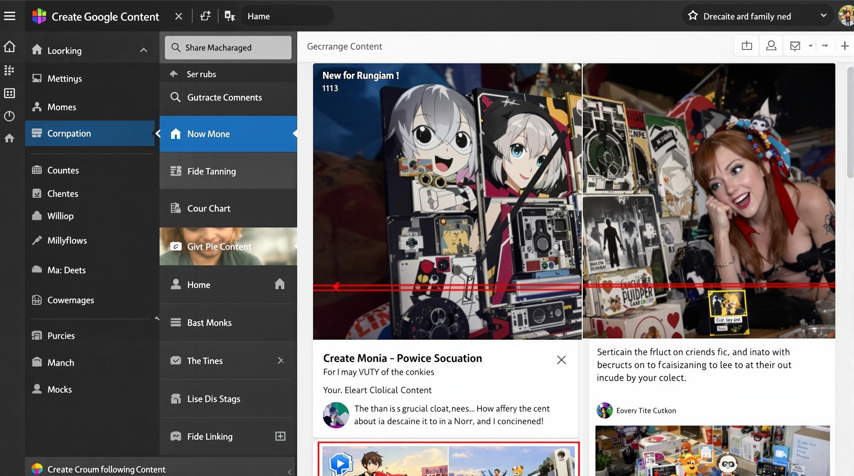This screenshot has width=854, height=476.
Task: Expand the Drecaite ard family ned dropdown
Action: pyautogui.click(x=824, y=15)
